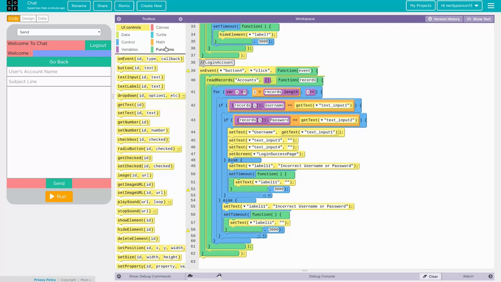Collapse the debug area with the left arrow
The height and width of the screenshot is (282, 501).
[x=119, y=277]
